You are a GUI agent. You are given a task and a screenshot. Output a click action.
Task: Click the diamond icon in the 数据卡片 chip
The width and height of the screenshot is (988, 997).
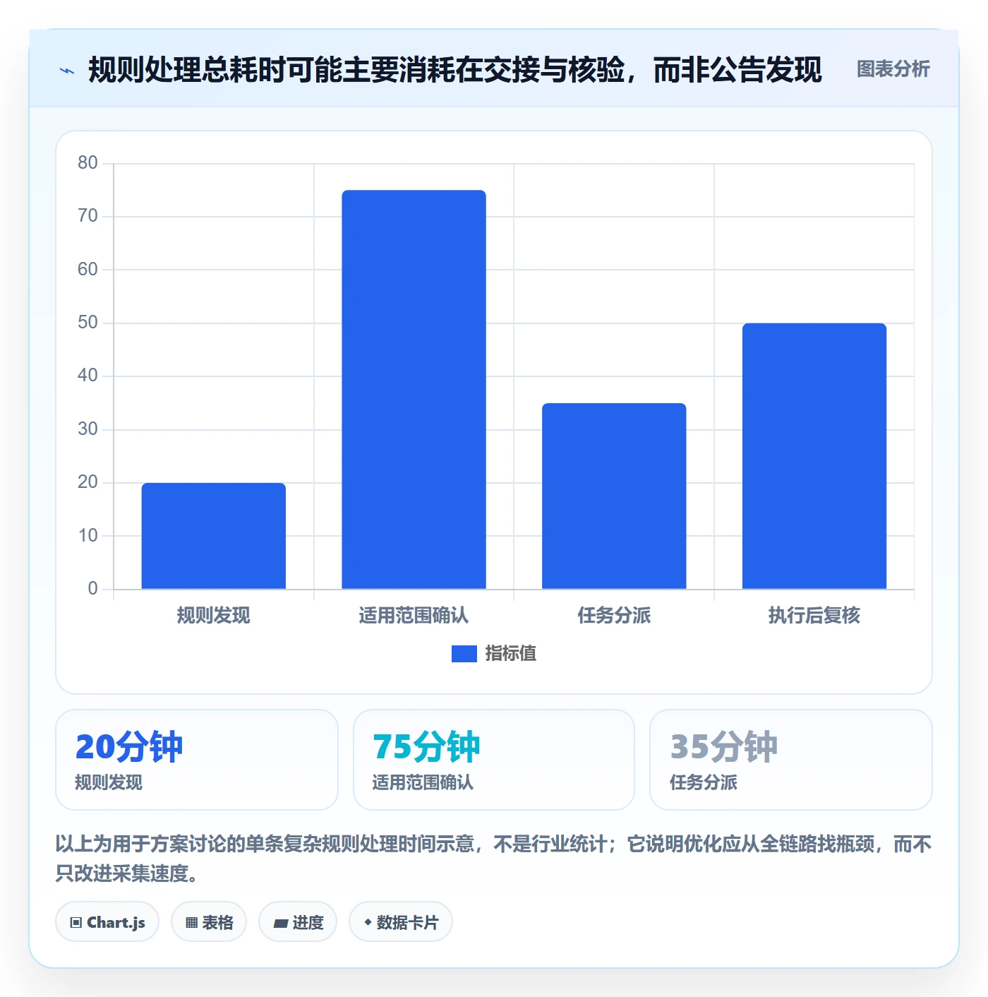(x=368, y=922)
